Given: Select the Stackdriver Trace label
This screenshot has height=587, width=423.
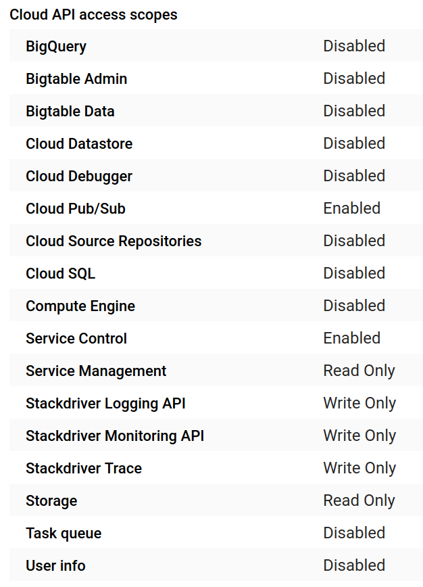Looking at the screenshot, I should pos(84,469).
